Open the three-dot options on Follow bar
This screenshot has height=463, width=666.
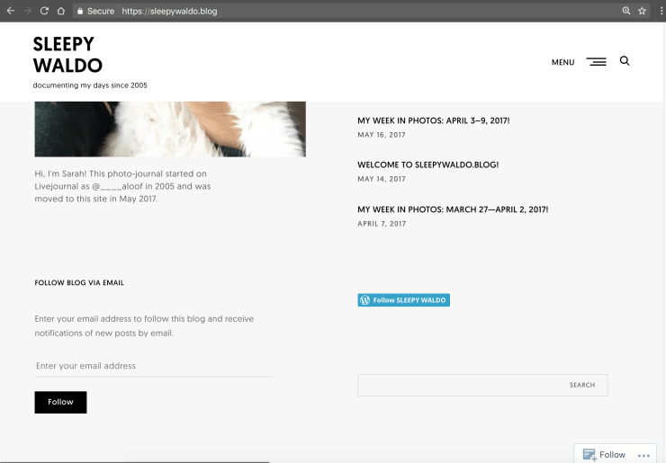coord(643,456)
